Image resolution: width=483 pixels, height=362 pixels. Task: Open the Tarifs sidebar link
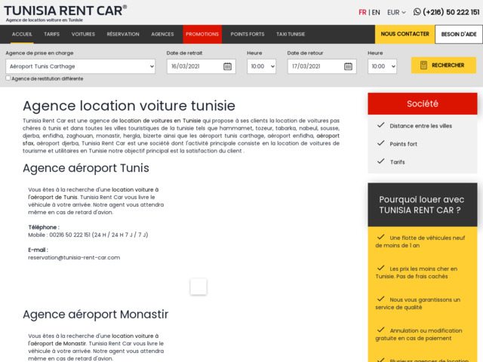pos(398,162)
